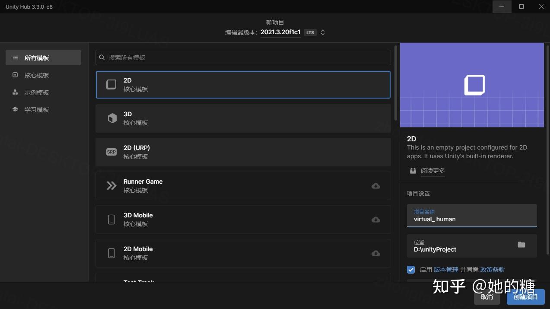
Task: Click the SRP icon for 2D (URP)
Action: pyautogui.click(x=111, y=152)
